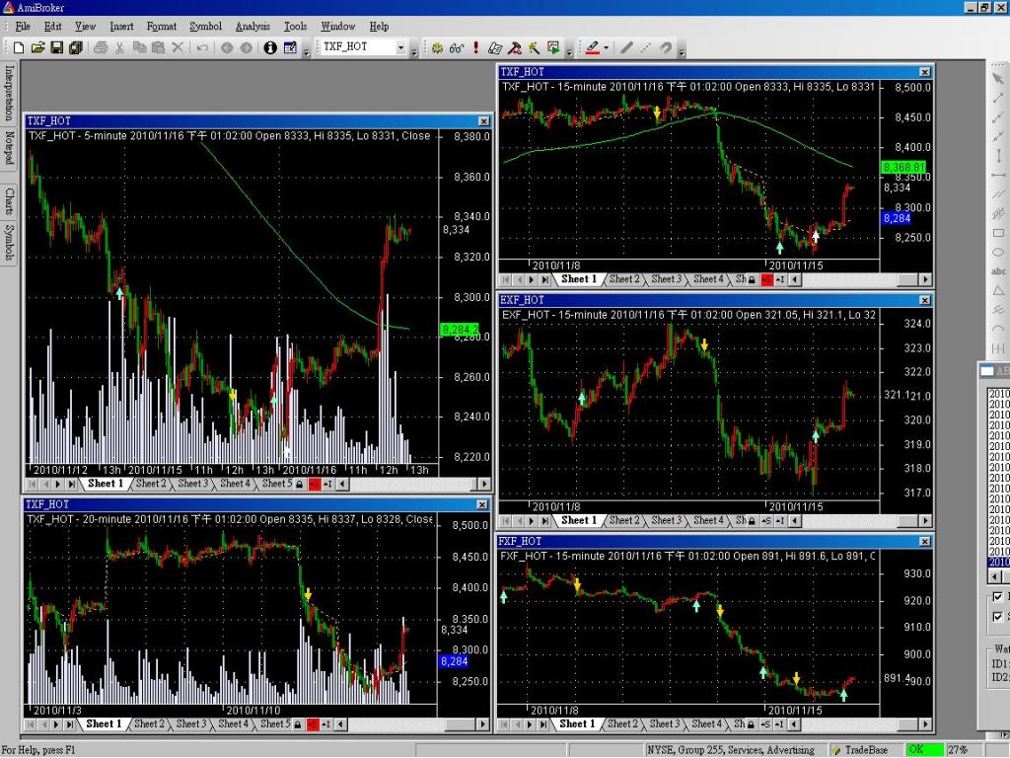The height and width of the screenshot is (758, 1010).
Task: Open the Format menu
Action: pyautogui.click(x=161, y=27)
